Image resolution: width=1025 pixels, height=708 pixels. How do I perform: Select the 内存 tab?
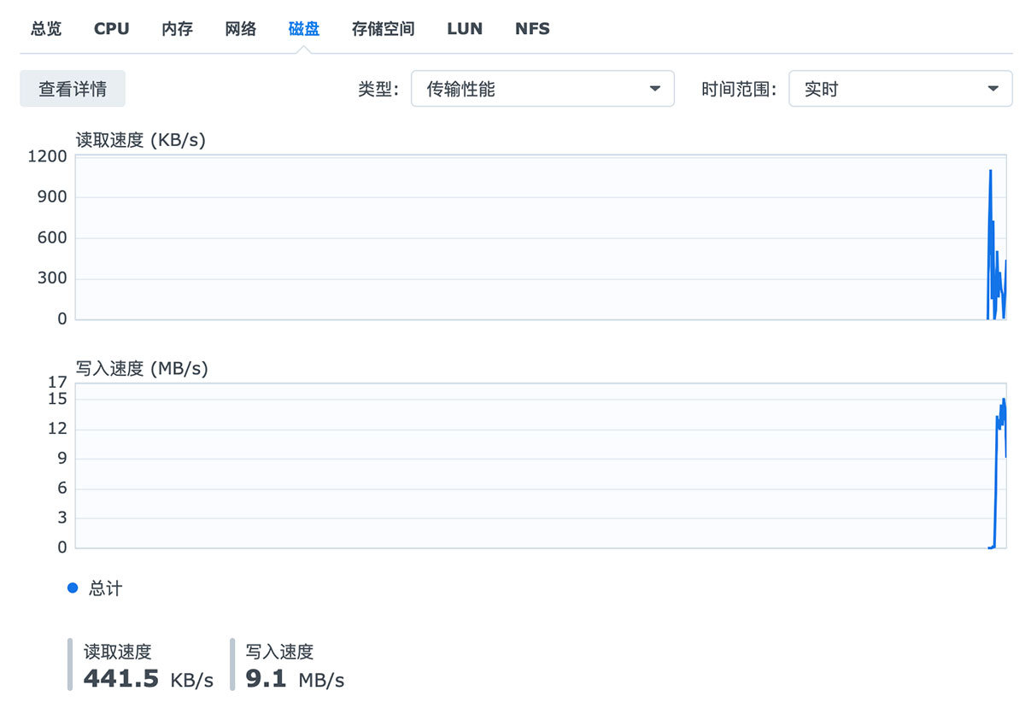(177, 29)
